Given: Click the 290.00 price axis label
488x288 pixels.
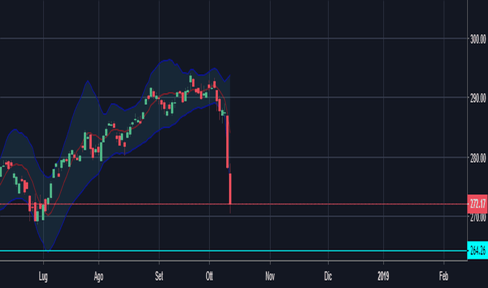Looking at the screenshot, I should (x=478, y=98).
